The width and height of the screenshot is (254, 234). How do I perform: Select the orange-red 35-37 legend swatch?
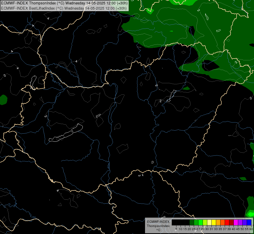pyautogui.click(x=223, y=222)
